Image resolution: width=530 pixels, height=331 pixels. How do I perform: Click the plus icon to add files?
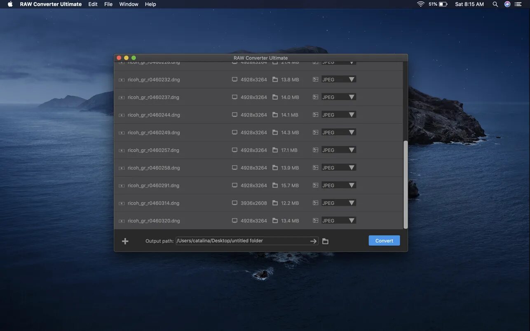pyautogui.click(x=125, y=241)
